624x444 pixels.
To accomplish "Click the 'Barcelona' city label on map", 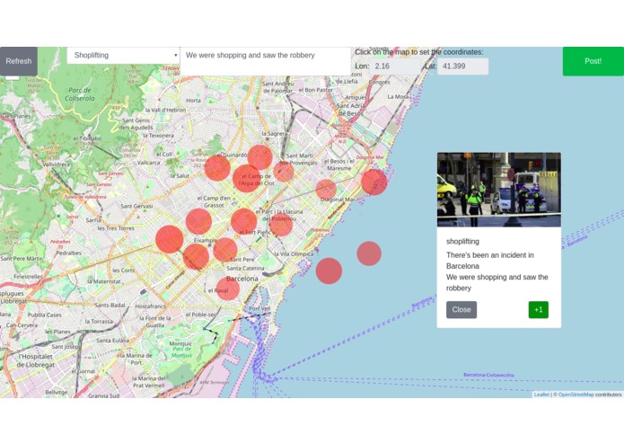I will (x=242, y=279).
